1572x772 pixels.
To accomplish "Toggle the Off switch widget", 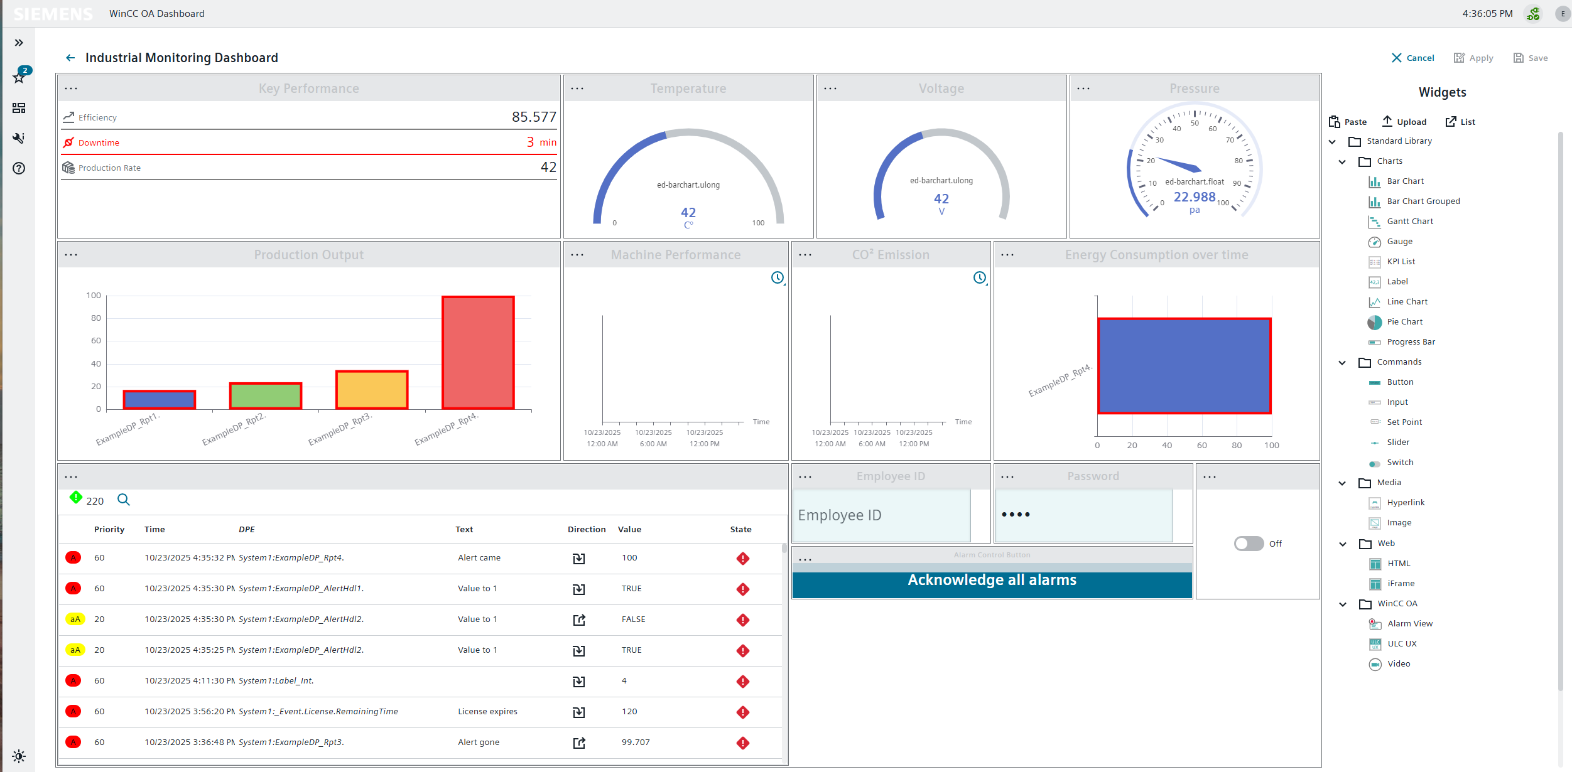I will 1249,544.
